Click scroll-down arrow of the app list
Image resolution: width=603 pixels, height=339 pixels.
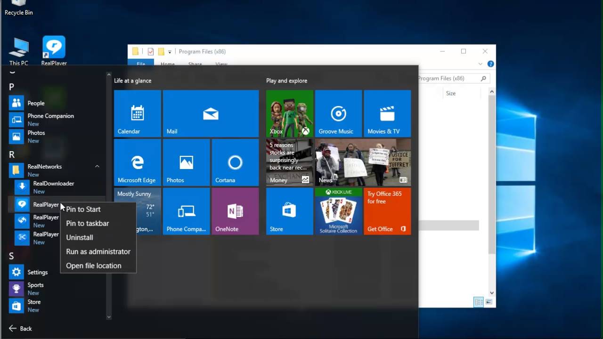tap(109, 317)
